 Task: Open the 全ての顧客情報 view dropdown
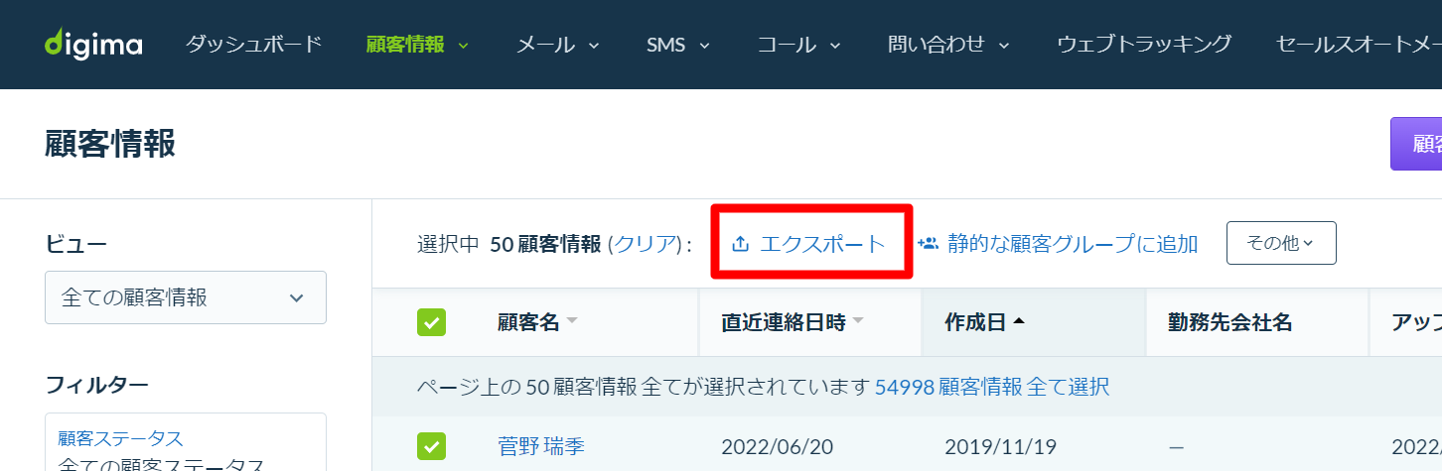tap(186, 297)
